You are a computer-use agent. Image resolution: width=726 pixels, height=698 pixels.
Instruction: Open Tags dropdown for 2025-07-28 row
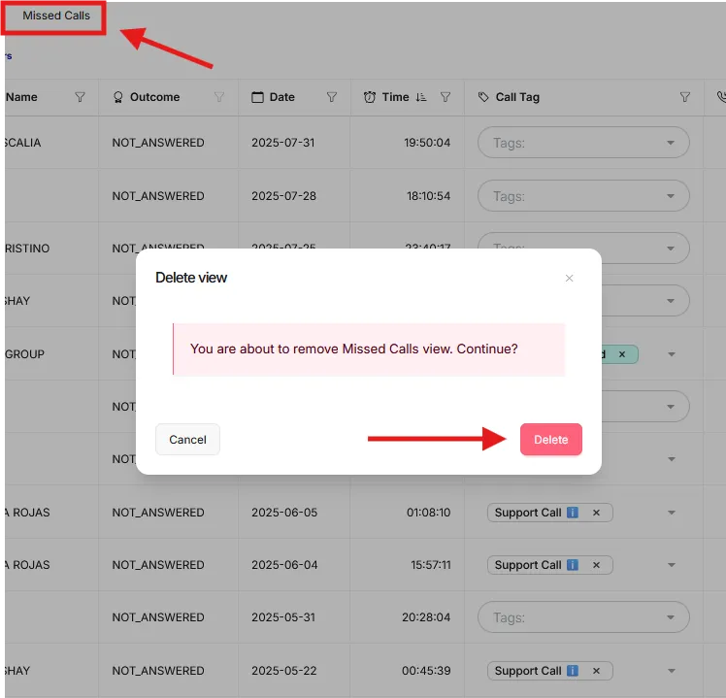583,196
